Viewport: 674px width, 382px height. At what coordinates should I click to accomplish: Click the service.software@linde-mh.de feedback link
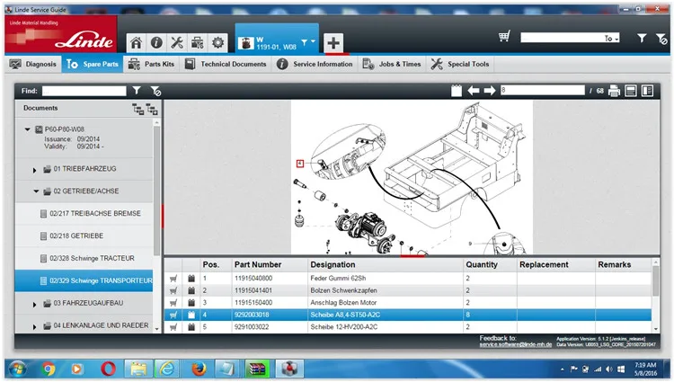coord(516,344)
